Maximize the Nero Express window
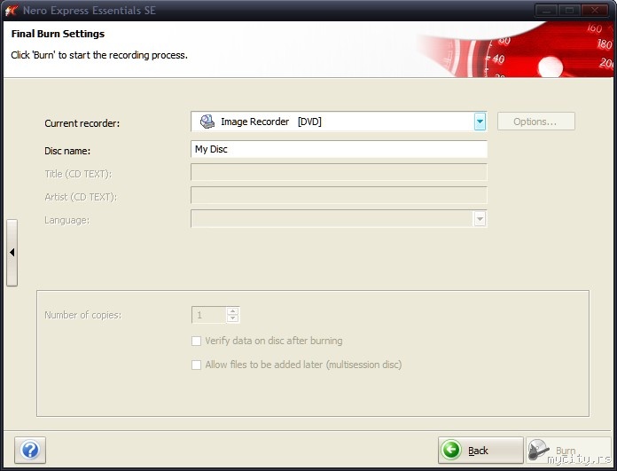The width and height of the screenshot is (617, 471). click(569, 11)
